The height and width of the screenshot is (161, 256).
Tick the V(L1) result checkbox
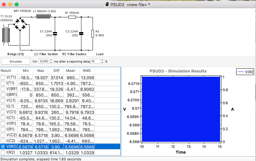[x=3, y=100]
